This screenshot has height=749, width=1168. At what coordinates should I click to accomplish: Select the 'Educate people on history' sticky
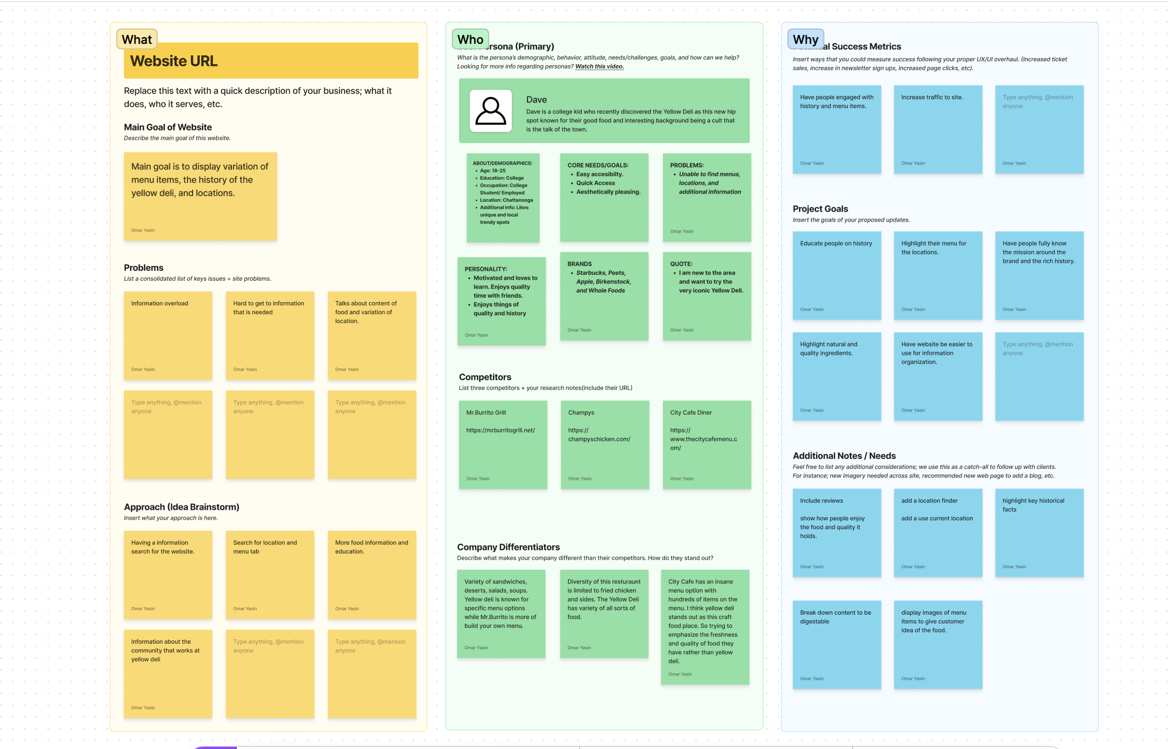pos(836,275)
